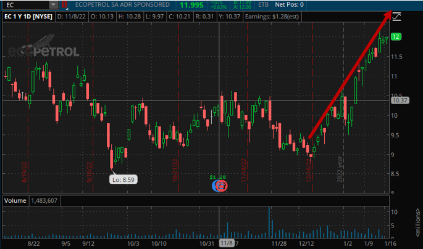Click the 12/16/22 expiration marker label
The height and width of the screenshot is (249, 423).
point(309,170)
